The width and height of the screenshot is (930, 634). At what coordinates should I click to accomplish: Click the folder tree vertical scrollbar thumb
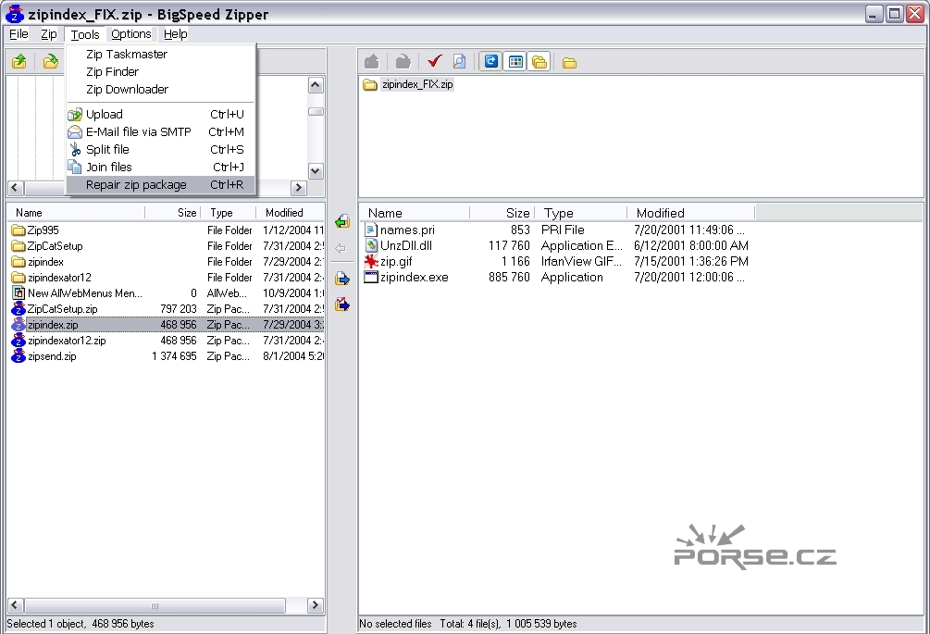tap(316, 111)
